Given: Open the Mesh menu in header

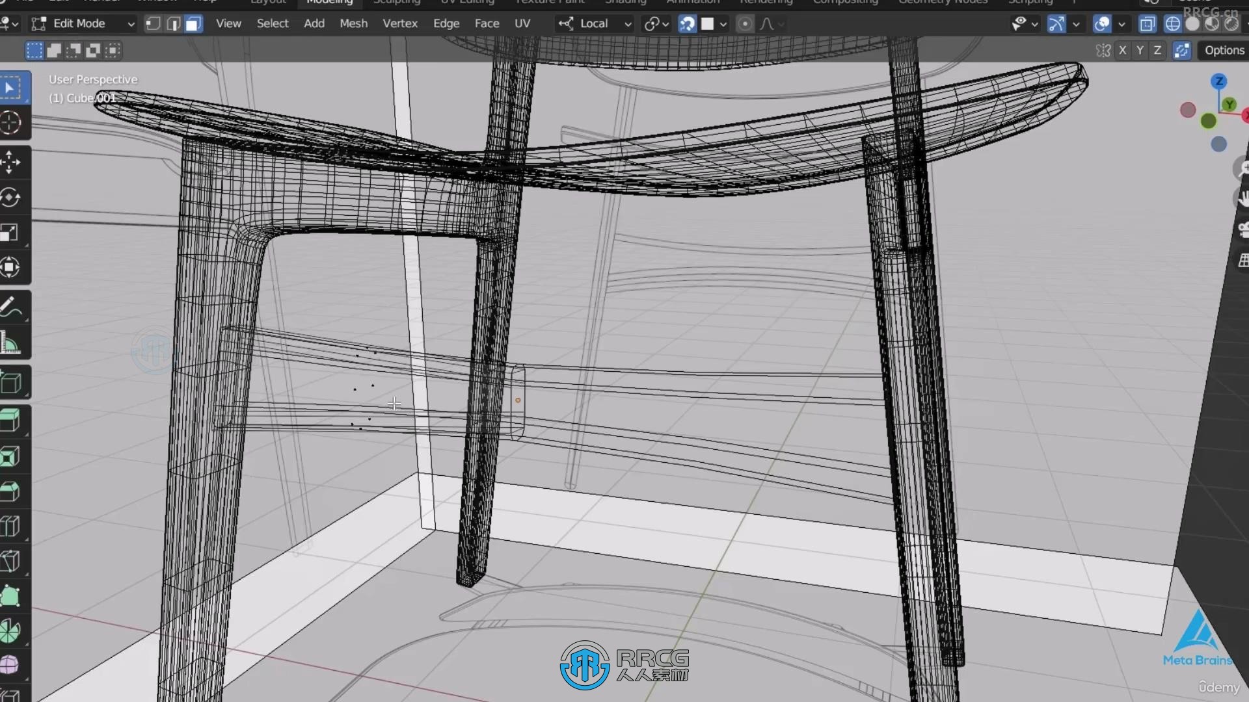Looking at the screenshot, I should 353,23.
